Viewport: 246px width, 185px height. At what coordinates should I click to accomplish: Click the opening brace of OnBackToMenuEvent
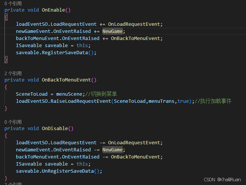6,87
